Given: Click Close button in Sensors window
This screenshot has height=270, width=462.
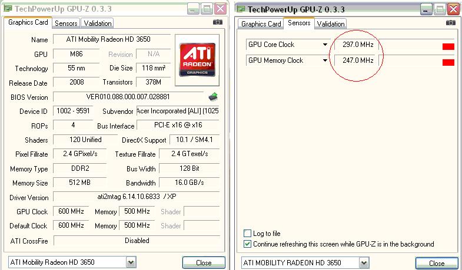Looking at the screenshot, I should click(x=437, y=263).
